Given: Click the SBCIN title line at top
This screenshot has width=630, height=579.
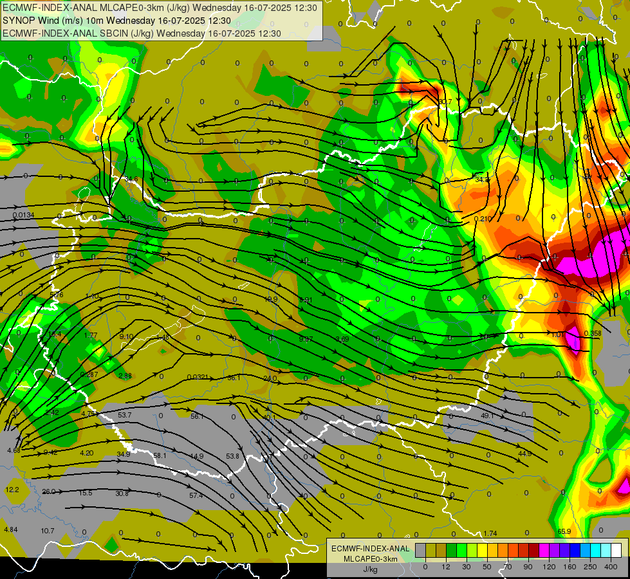Looking at the screenshot, I should [x=142, y=33].
